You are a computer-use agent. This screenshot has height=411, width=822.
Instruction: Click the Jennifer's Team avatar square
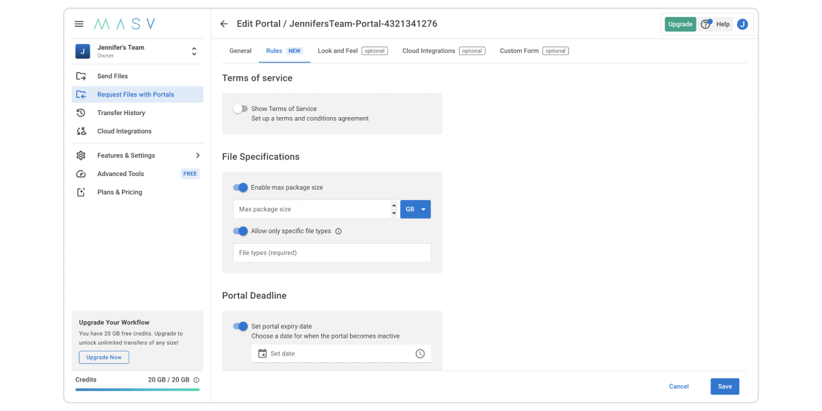pos(82,51)
